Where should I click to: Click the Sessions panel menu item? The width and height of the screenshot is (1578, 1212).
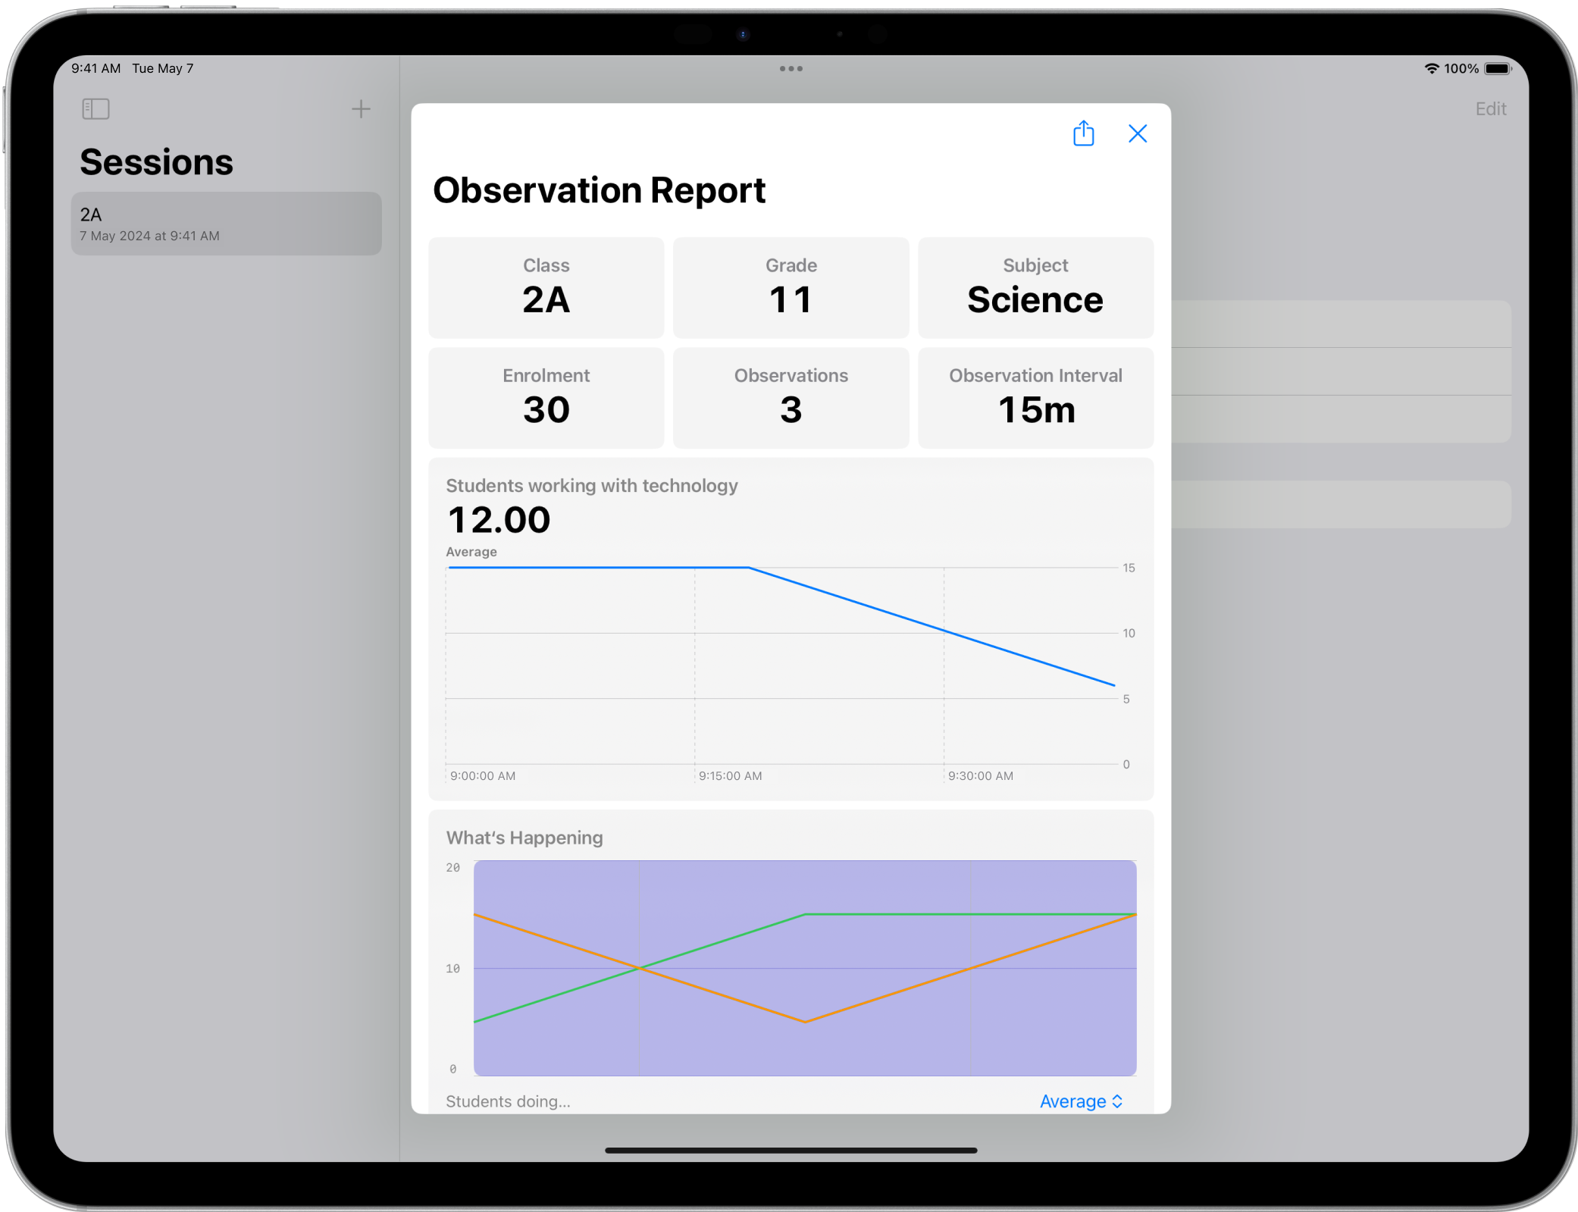(95, 108)
